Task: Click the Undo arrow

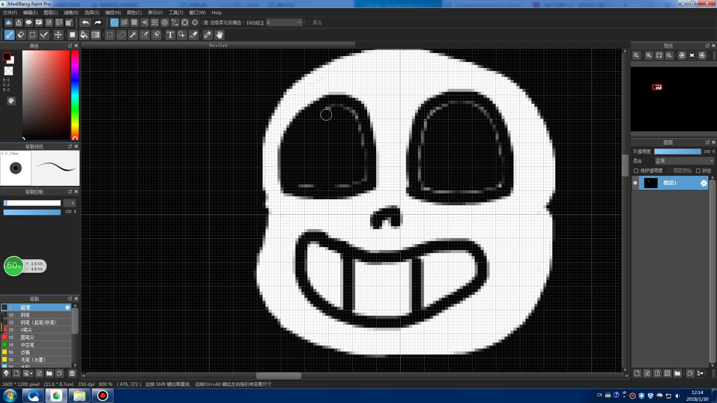Action: (x=86, y=22)
